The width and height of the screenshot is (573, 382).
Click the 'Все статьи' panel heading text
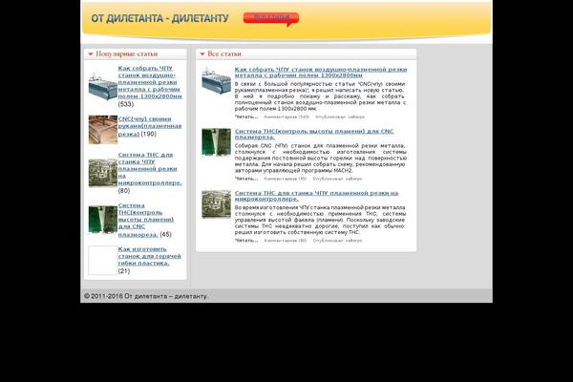click(224, 54)
